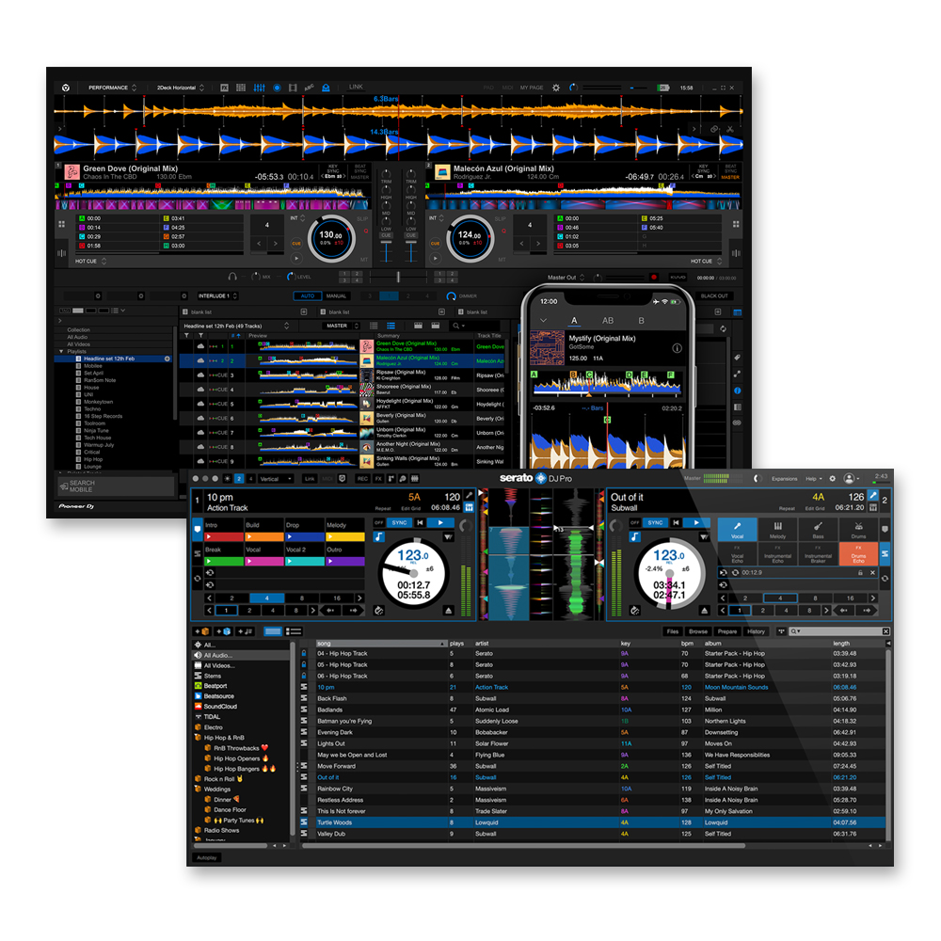The width and height of the screenshot is (941, 941).
Task: Open the INTERLUDE 1 dropdown in rekordbox
Action: pyautogui.click(x=218, y=295)
